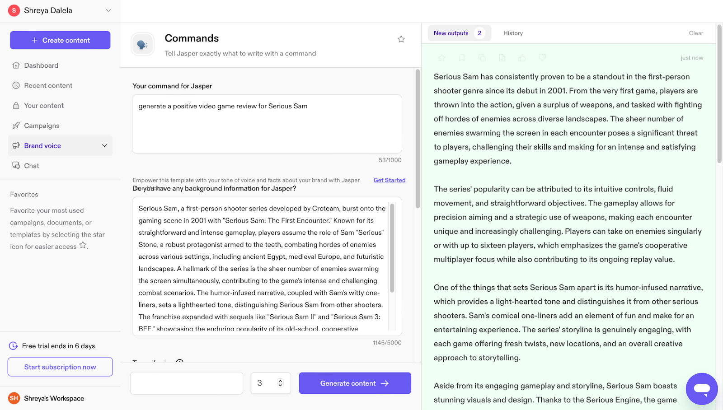
Task: Star the generated output
Action: tap(442, 58)
